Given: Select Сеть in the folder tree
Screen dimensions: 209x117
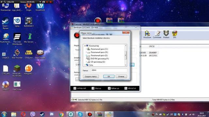Looking at the screenshot, I should [91, 65].
